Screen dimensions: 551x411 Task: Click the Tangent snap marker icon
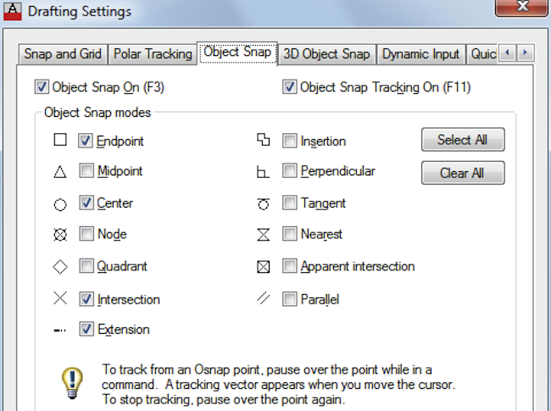tap(263, 204)
